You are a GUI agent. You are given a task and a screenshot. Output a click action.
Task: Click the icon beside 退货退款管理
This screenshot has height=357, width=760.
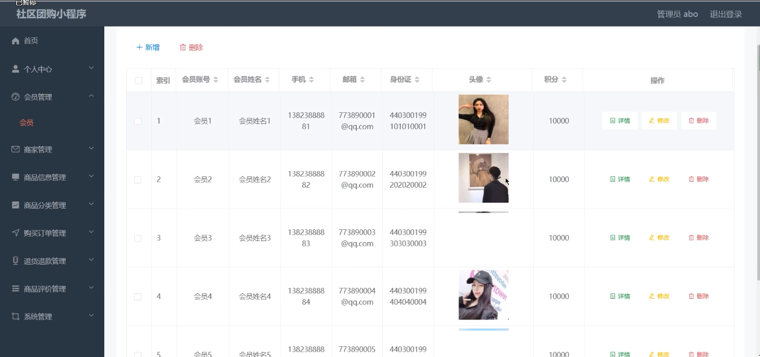16,261
